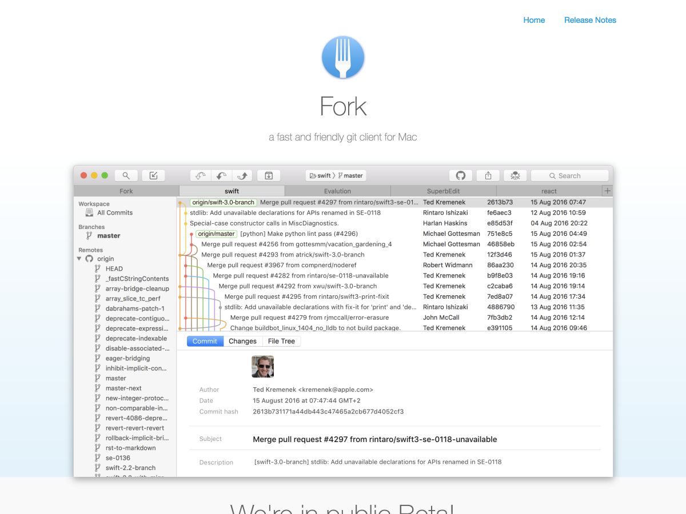686x514 pixels.
Task: Switch to the Fork repository tab
Action: (x=126, y=191)
